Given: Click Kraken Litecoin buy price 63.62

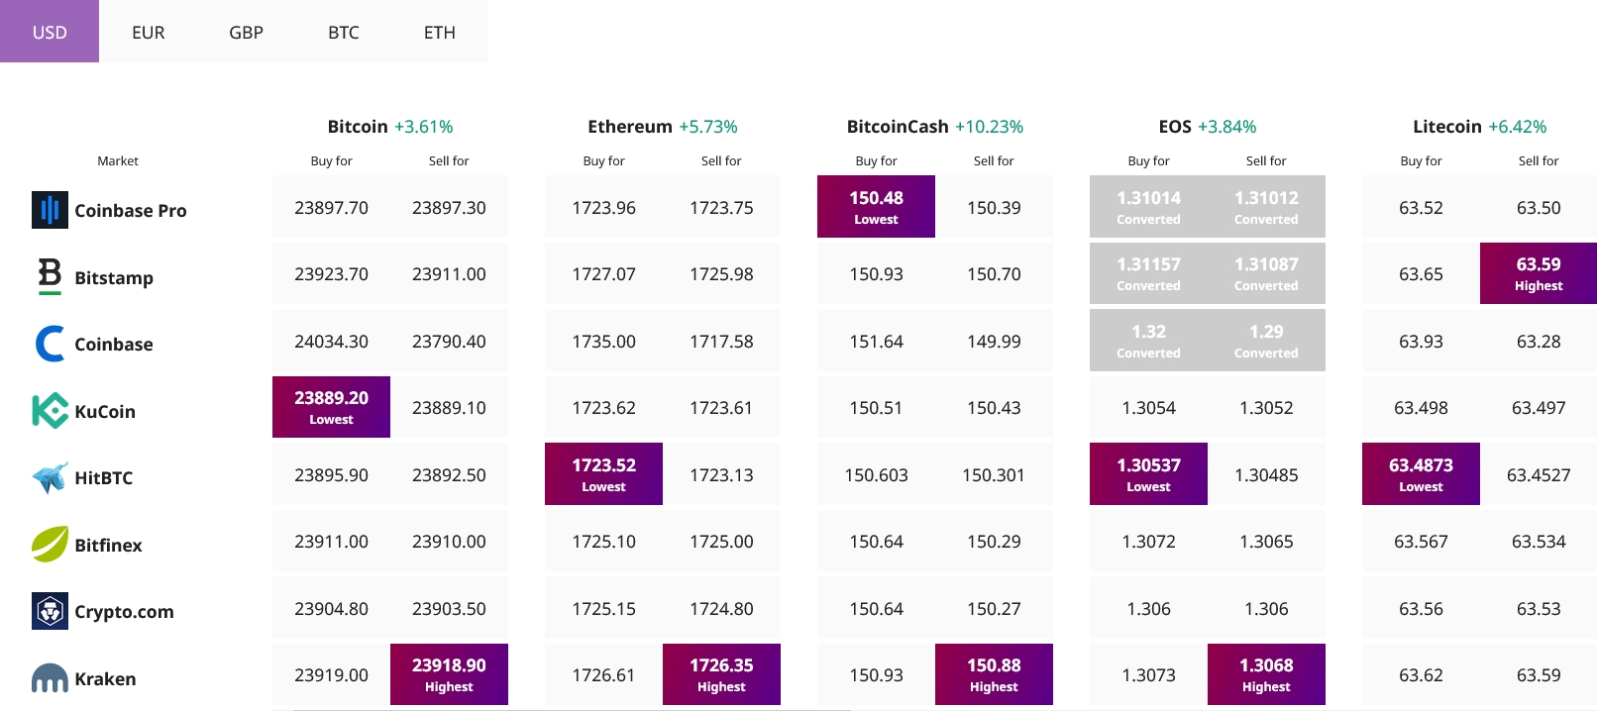Looking at the screenshot, I should [x=1421, y=674].
